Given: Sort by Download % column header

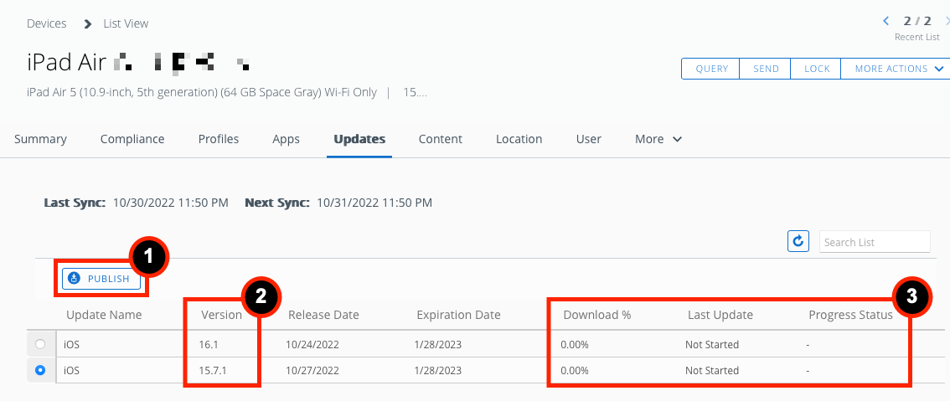Looking at the screenshot, I should tap(597, 315).
